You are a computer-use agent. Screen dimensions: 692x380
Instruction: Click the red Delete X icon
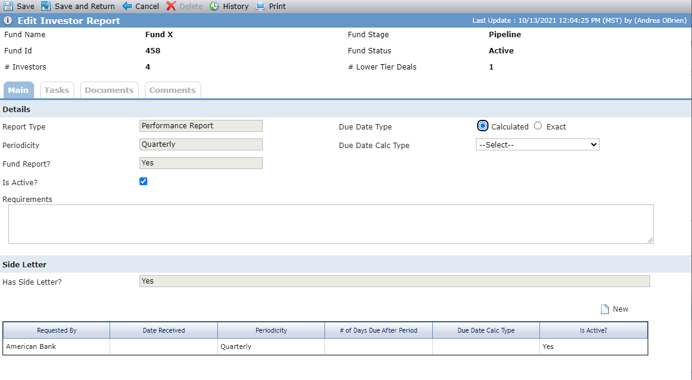coord(171,6)
